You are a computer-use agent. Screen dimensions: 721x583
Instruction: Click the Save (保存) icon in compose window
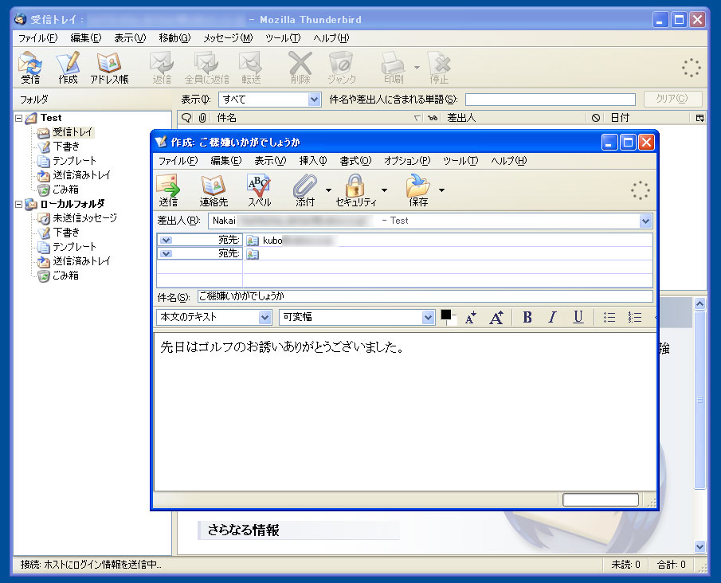click(x=418, y=190)
